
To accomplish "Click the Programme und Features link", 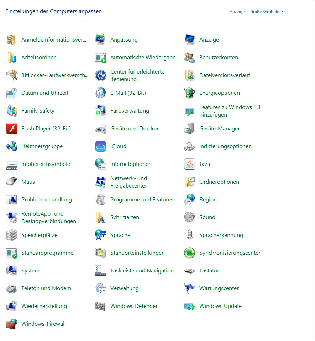I will point(142,200).
